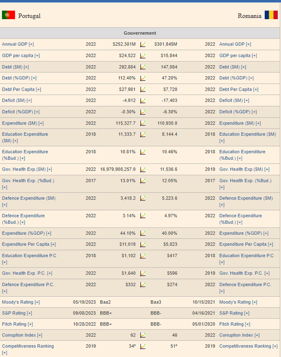Open Portugal's Expenditure Per Capita [+] link
Image resolution: width=281 pixels, height=357 pixels.
(29, 244)
